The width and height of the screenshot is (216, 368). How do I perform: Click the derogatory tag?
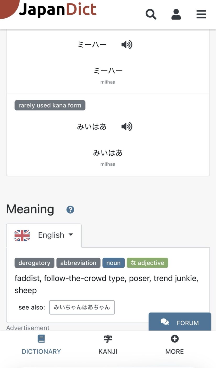(34, 263)
